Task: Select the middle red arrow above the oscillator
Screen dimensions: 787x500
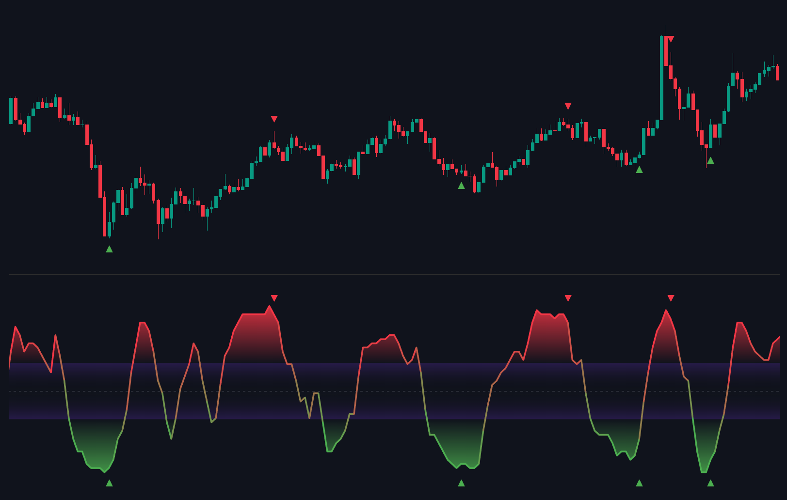Action: 568,298
